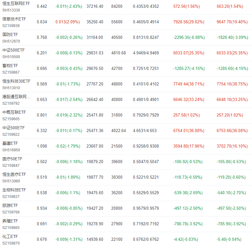Click the price 6.201 cell

(42, 53)
